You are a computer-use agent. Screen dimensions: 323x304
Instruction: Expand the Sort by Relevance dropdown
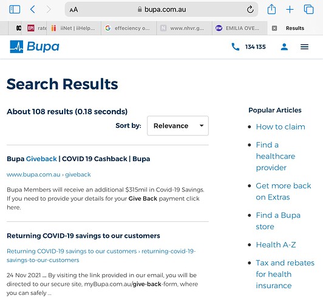(x=178, y=126)
